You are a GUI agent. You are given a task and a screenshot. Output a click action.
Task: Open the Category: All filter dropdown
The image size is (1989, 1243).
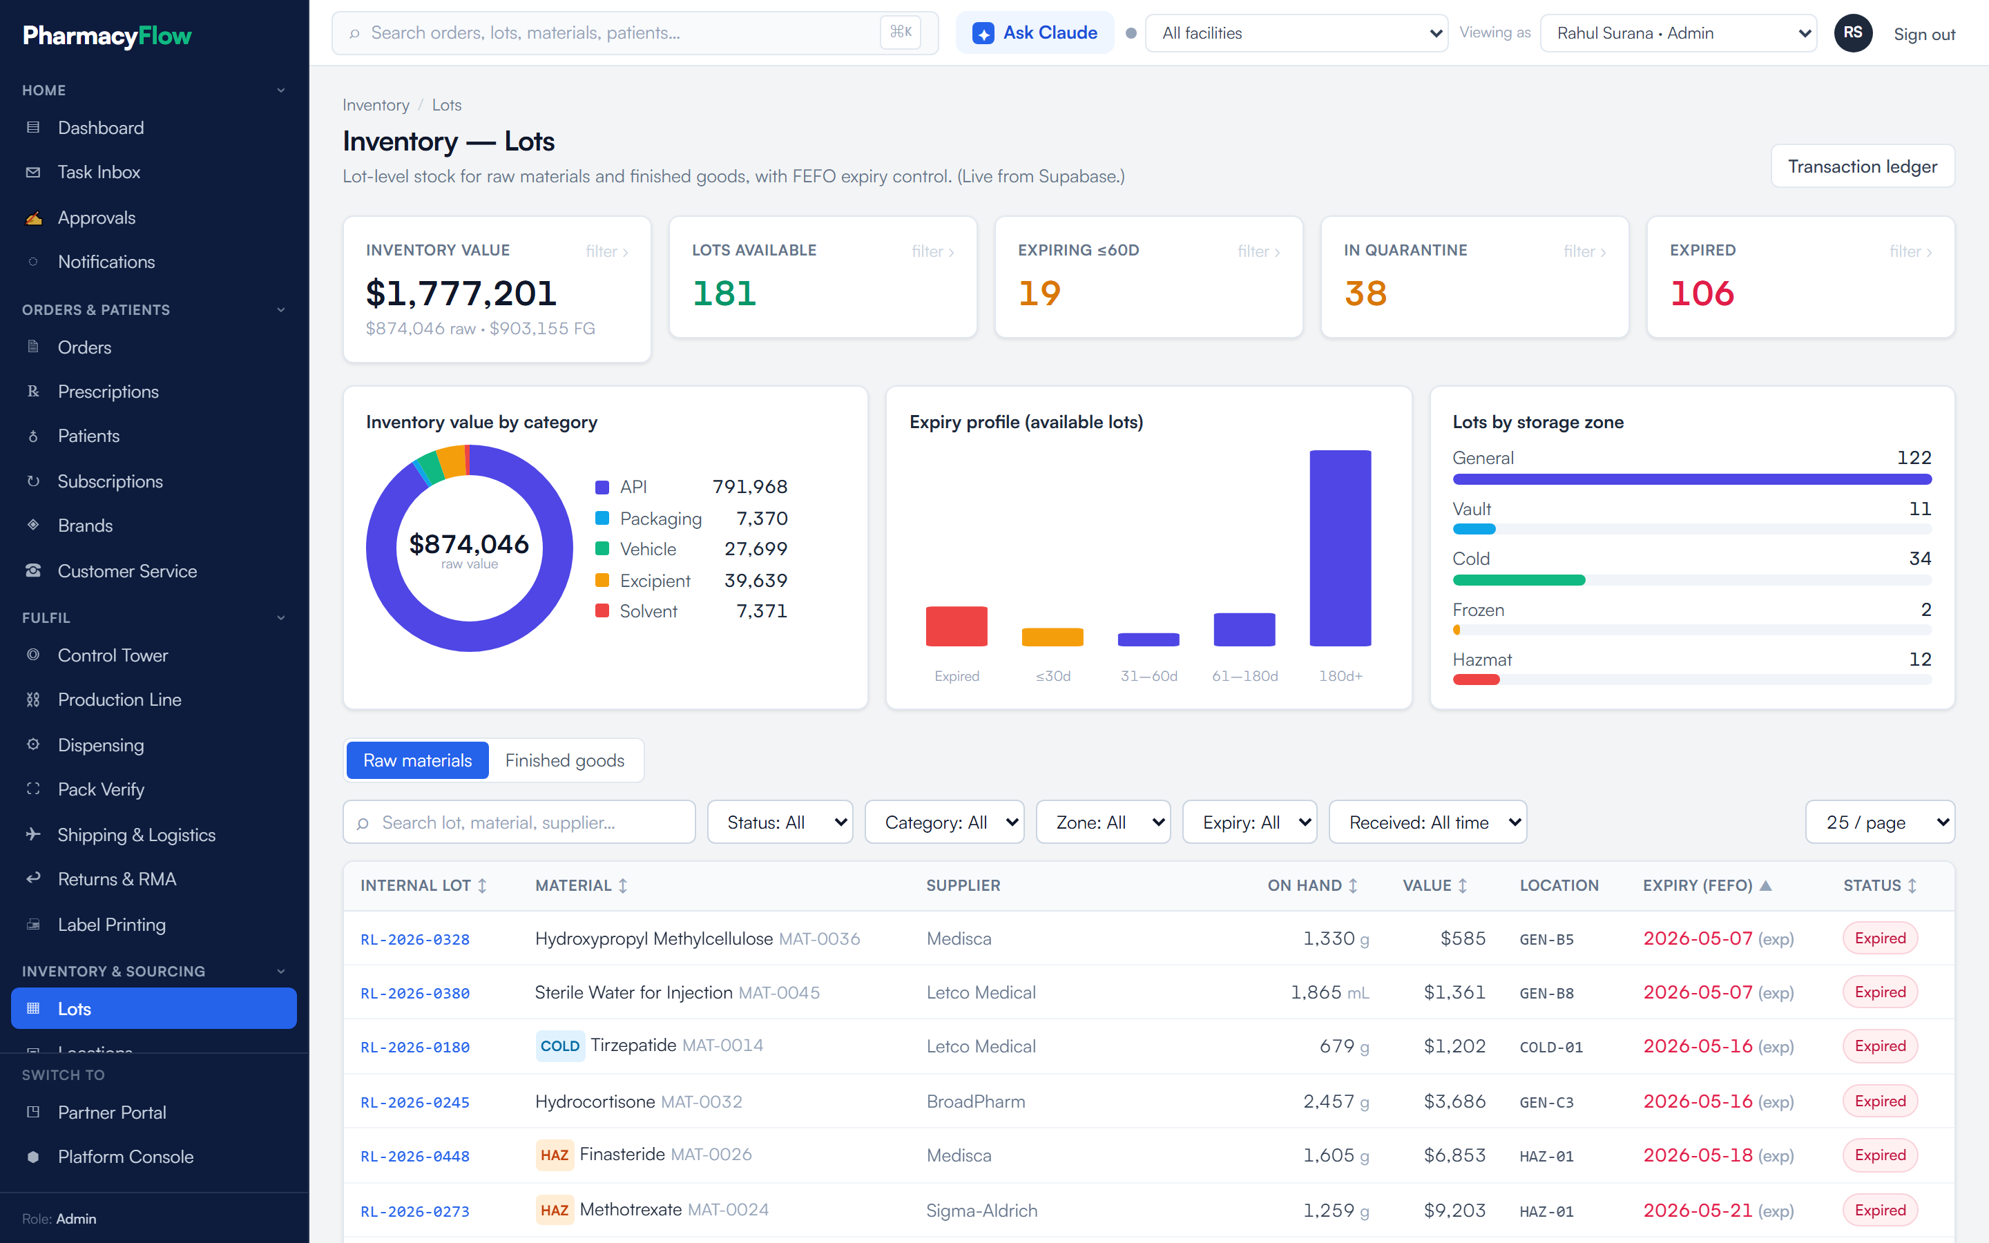pyautogui.click(x=944, y=822)
